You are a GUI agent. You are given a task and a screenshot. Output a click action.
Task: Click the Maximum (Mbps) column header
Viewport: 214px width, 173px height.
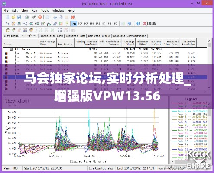pyautogui.click(x=156, y=43)
